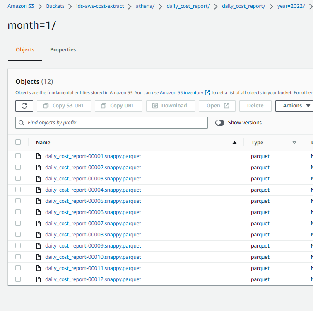Viewport: 313px width, 311px height.
Task: Open daily_cost_report-00006.snappy.parquet file link
Action: [93, 212]
